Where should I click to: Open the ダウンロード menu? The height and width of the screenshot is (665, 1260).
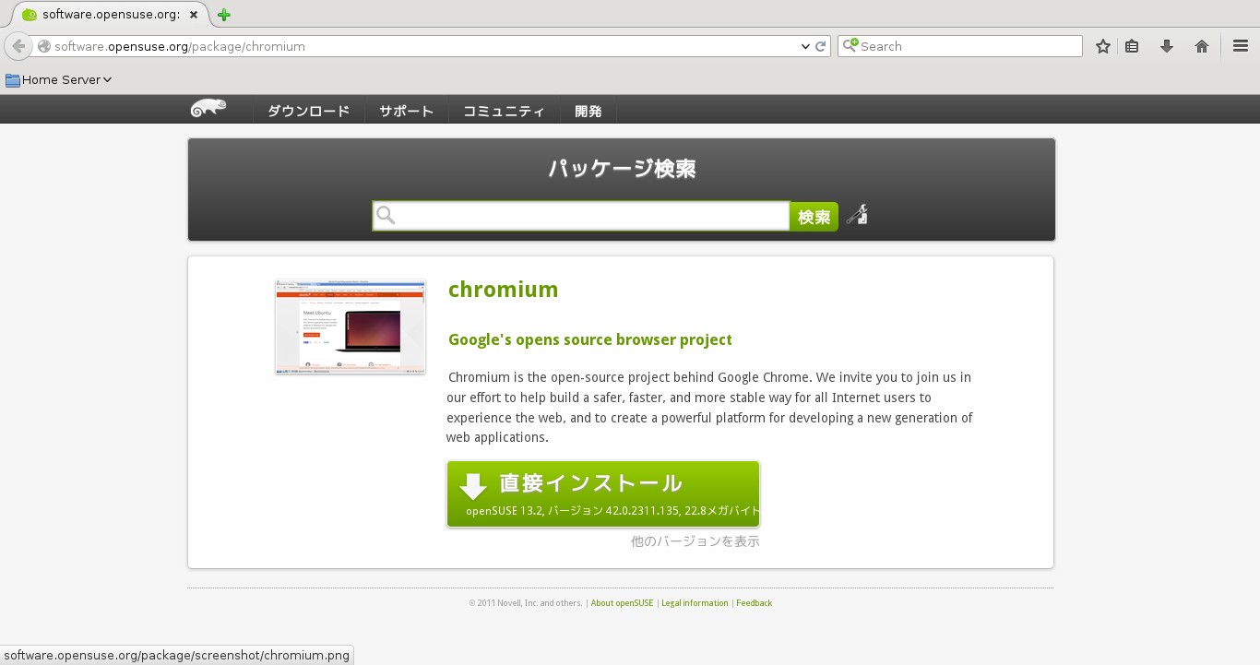[x=308, y=112]
